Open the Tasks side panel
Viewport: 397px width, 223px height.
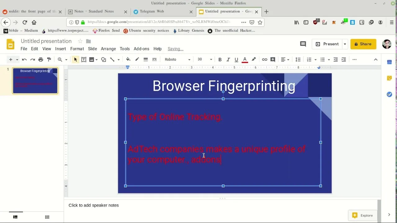point(389,94)
